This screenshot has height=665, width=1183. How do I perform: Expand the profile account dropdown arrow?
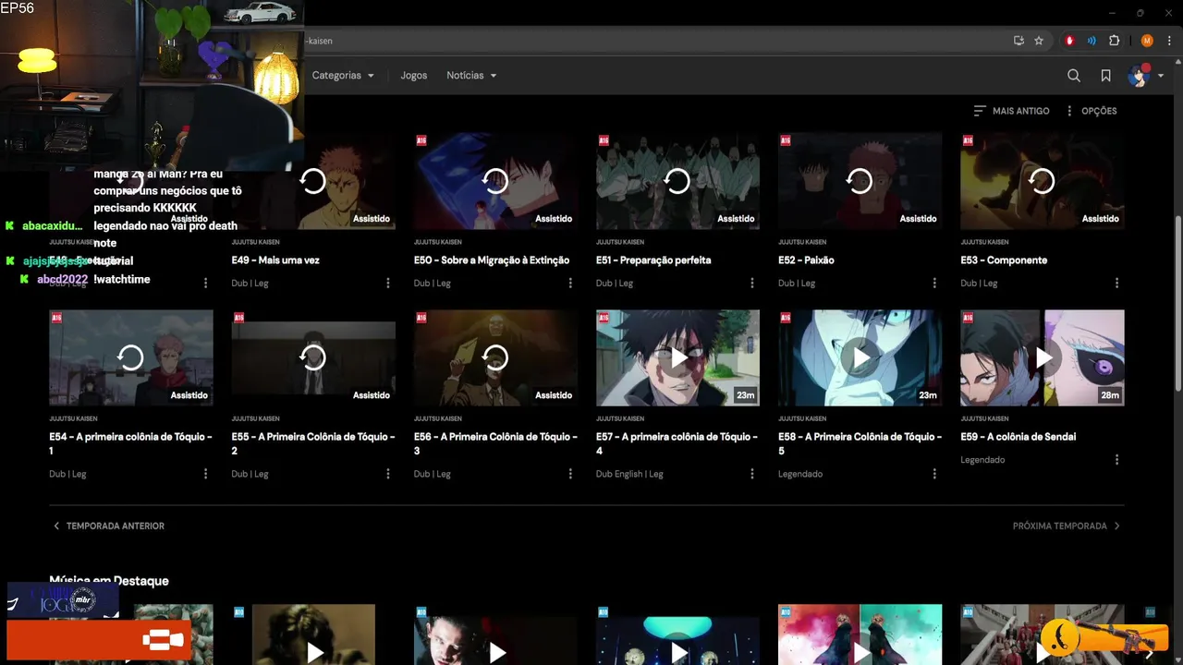(x=1161, y=76)
